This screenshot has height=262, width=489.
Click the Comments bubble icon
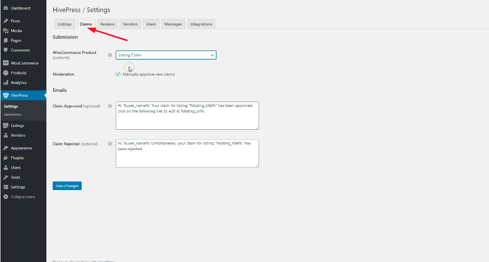(6, 50)
